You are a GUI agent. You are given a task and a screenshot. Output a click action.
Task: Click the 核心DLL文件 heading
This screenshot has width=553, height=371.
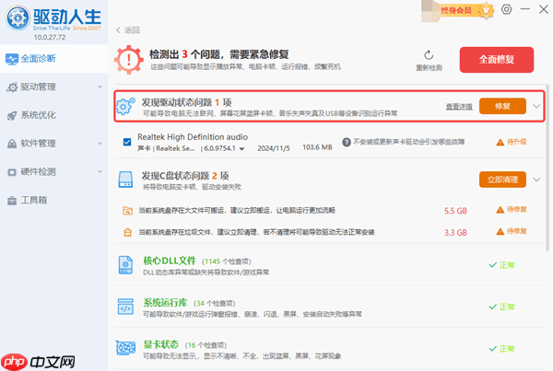click(170, 261)
